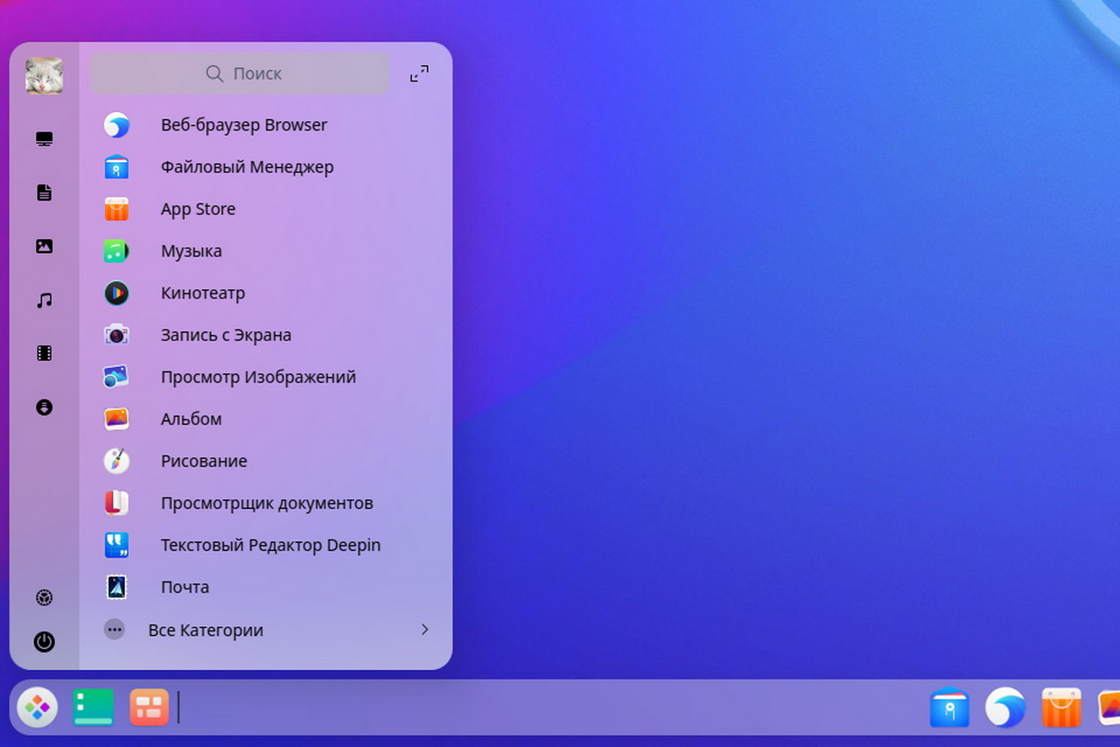The height and width of the screenshot is (747, 1120).
Task: Select the Файловый Менеджер label
Action: pyautogui.click(x=248, y=167)
